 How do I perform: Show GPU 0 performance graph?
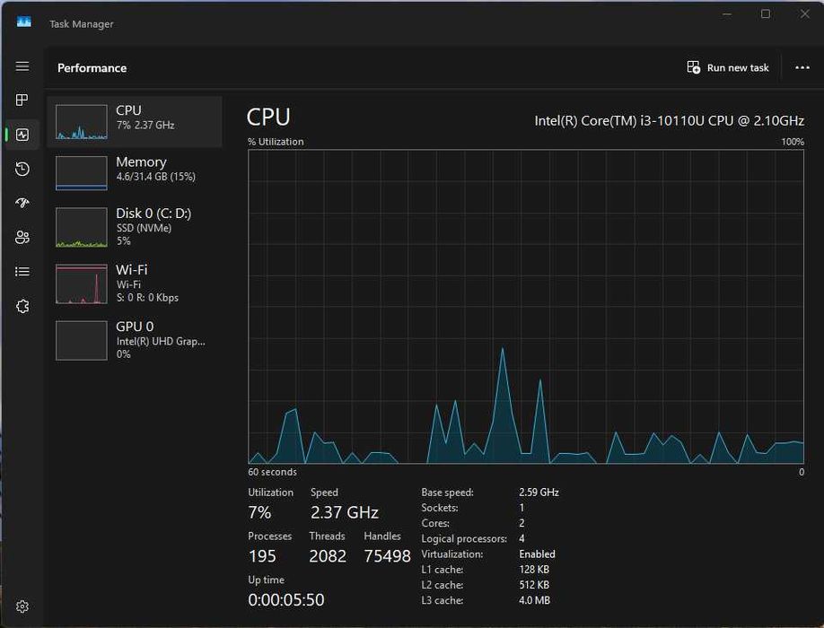tap(135, 340)
